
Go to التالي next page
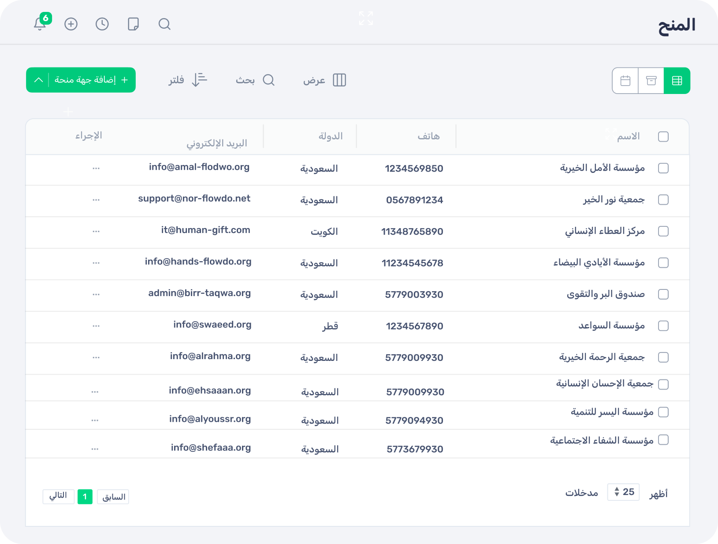(x=58, y=496)
